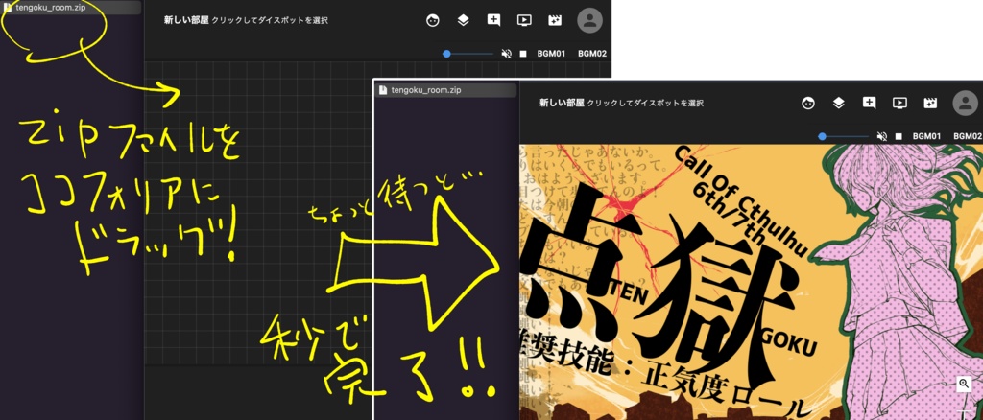
Task: Play BGM02 in front window
Action: pos(968,136)
